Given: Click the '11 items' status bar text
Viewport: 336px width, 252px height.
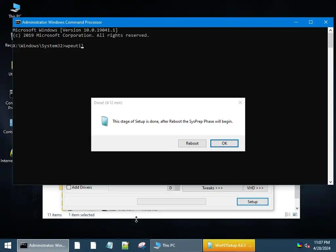Looking at the screenshot, I should tap(54, 215).
